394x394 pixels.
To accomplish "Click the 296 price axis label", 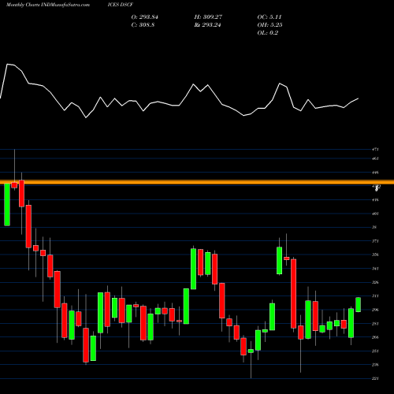I will [375, 310].
